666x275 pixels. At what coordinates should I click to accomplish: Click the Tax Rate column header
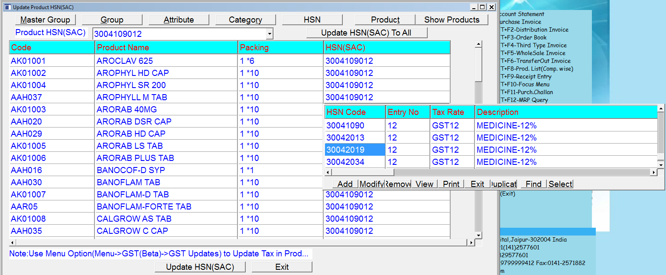point(452,112)
